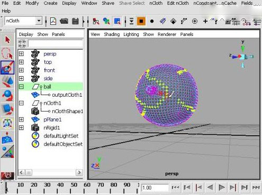Toggle select by object type mode
262x195 pixels.
tap(106, 21)
